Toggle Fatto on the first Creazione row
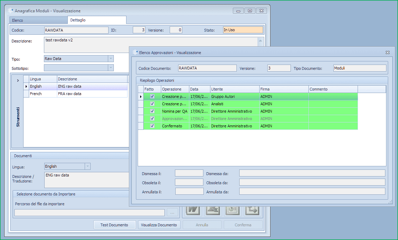This screenshot has width=398, height=240. 152,96
